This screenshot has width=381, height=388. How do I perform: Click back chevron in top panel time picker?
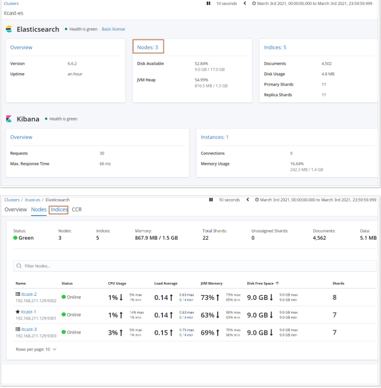(245, 4)
